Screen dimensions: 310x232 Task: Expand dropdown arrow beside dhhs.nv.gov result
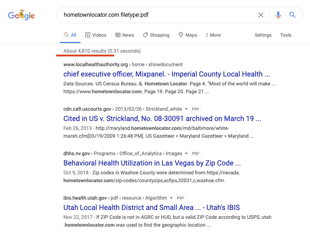pyautogui.click(x=186, y=154)
